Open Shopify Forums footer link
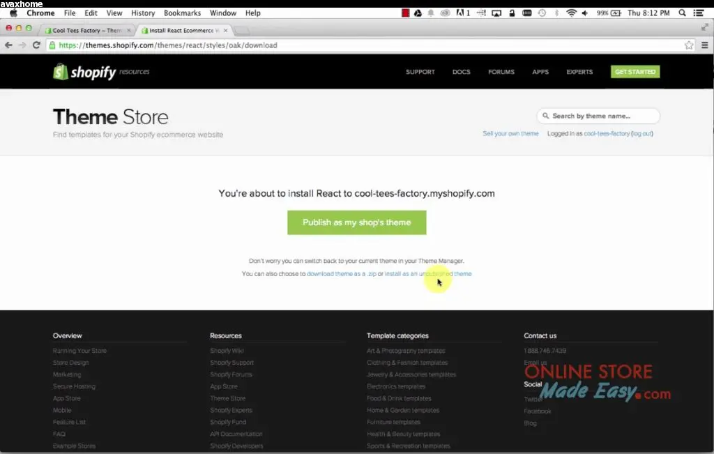The height and width of the screenshot is (454, 714). coord(231,374)
